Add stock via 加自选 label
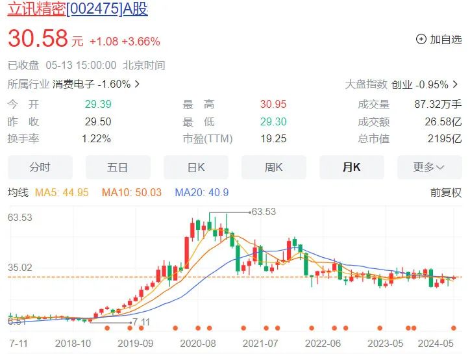The width and height of the screenshot is (470, 354). (x=446, y=40)
